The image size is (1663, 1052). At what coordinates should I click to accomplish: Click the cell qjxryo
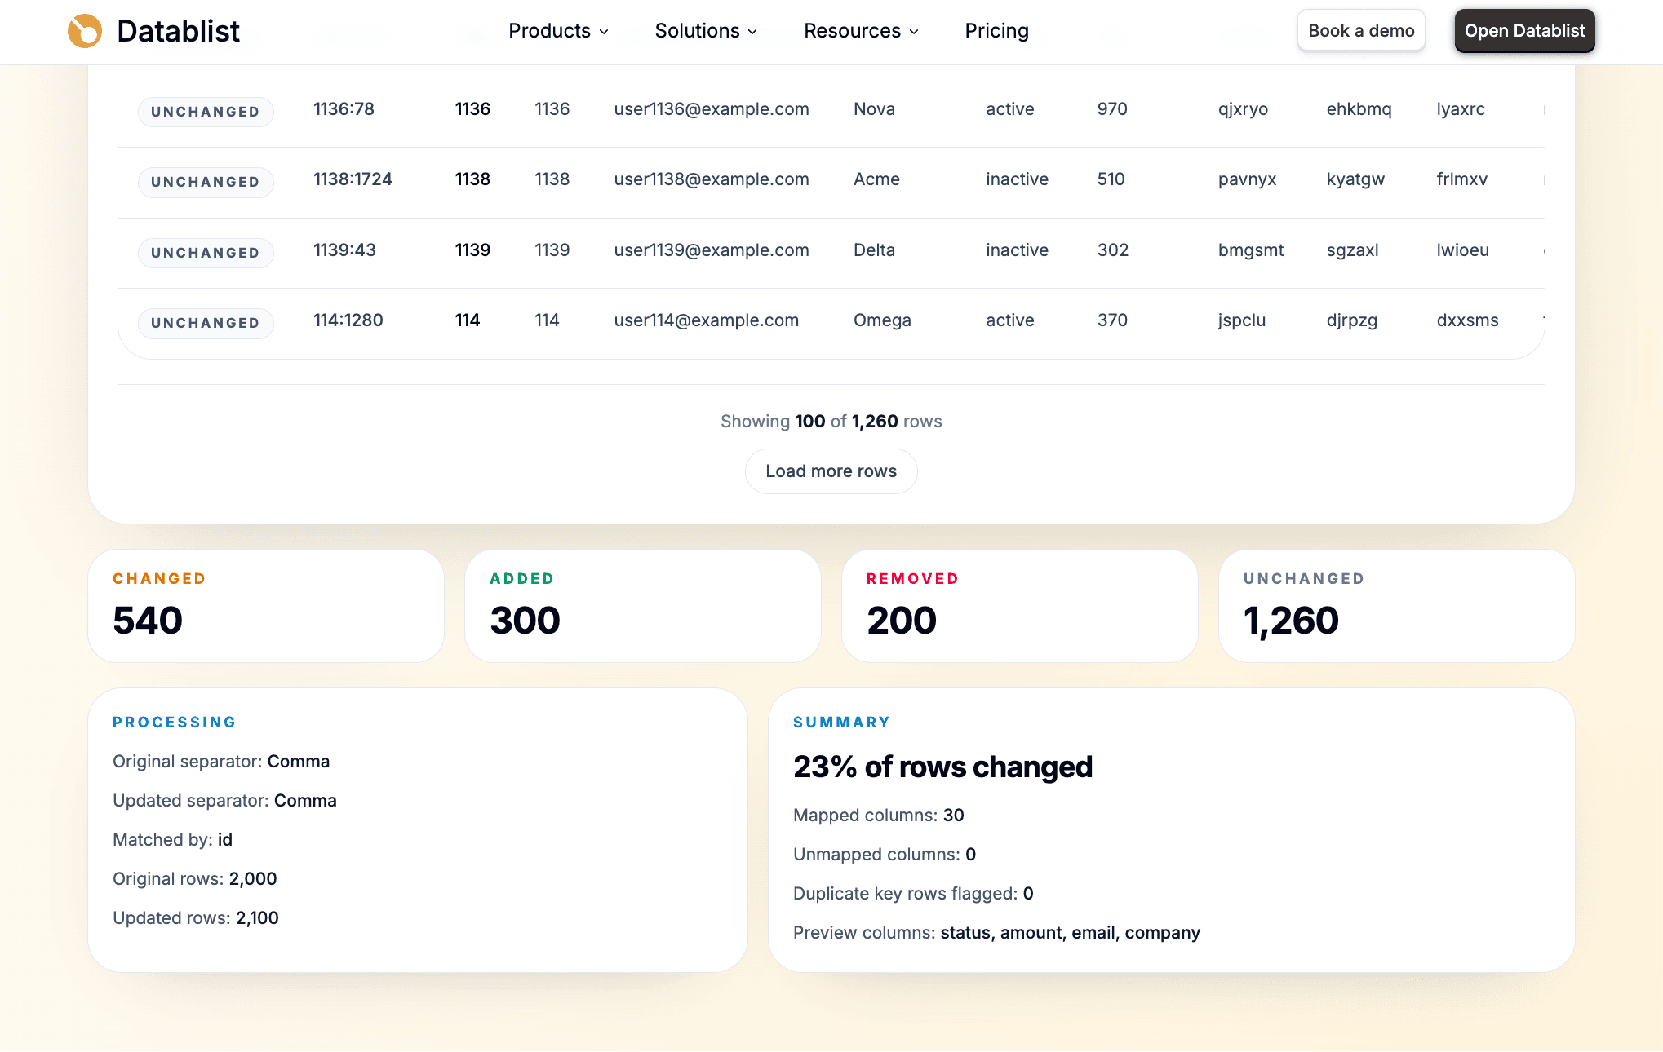[x=1243, y=109]
